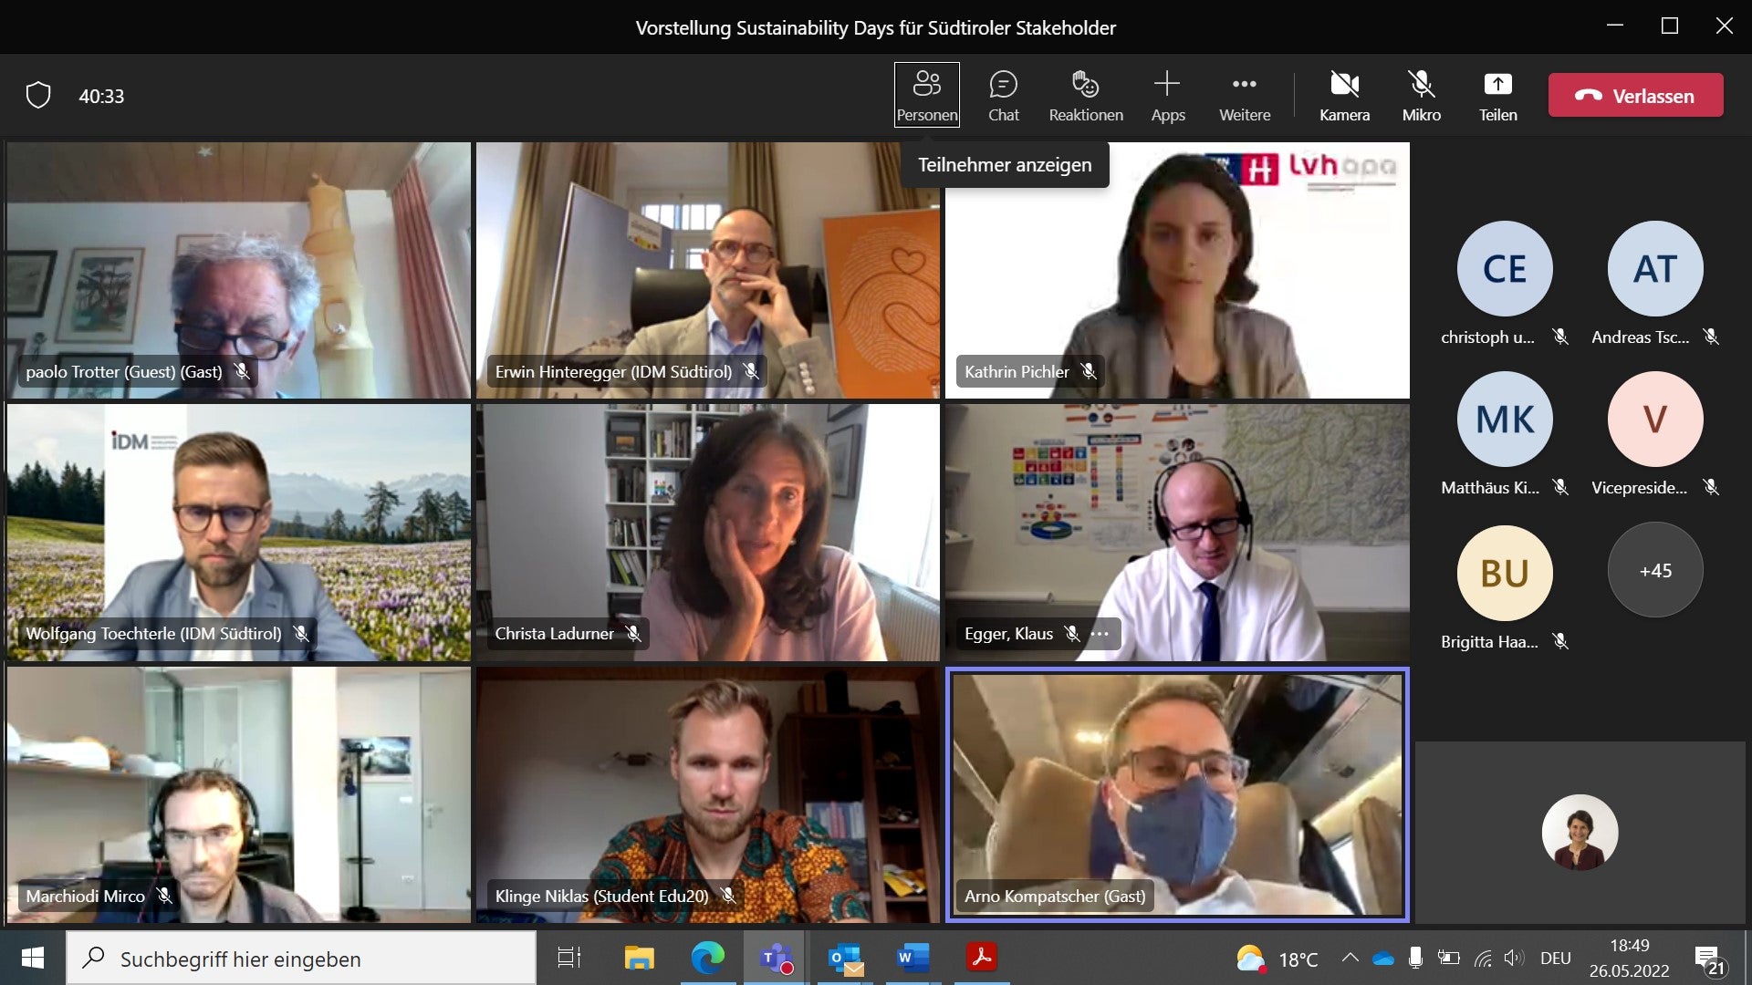Image resolution: width=1752 pixels, height=985 pixels.
Task: Open the meeting Chat
Action: (1003, 95)
